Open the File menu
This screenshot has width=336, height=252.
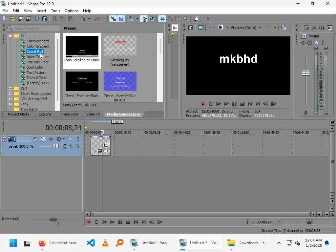pos(5,11)
